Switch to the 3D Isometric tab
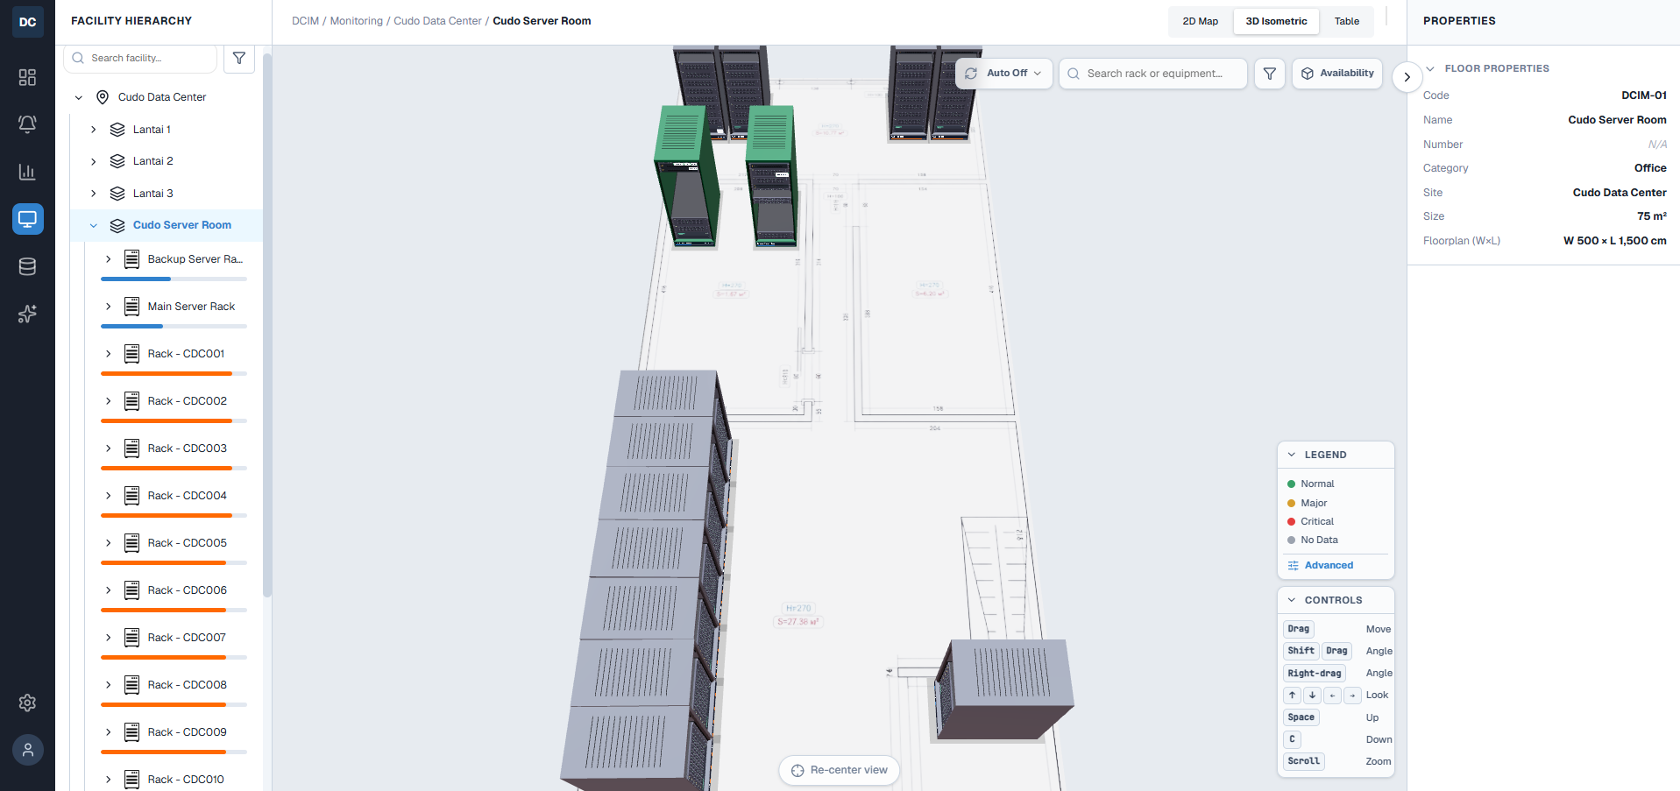Viewport: 1680px width, 791px height. (1276, 22)
